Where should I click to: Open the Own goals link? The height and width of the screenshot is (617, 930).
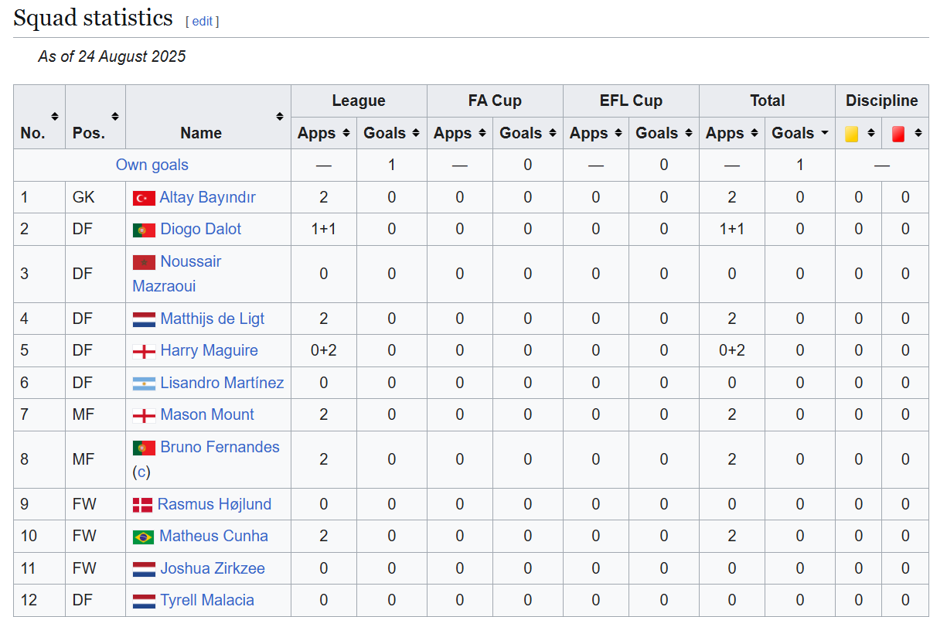point(152,165)
